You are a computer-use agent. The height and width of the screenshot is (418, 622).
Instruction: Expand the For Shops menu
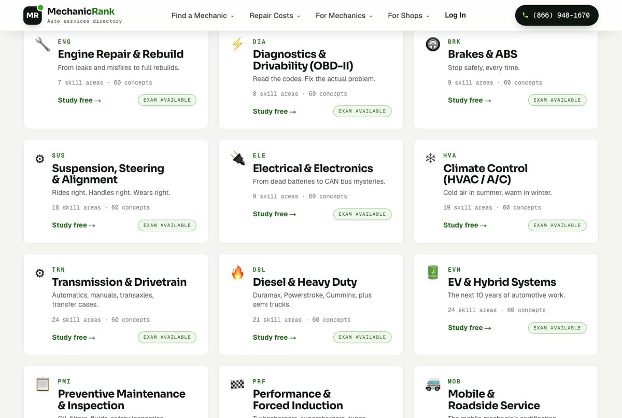coord(408,16)
